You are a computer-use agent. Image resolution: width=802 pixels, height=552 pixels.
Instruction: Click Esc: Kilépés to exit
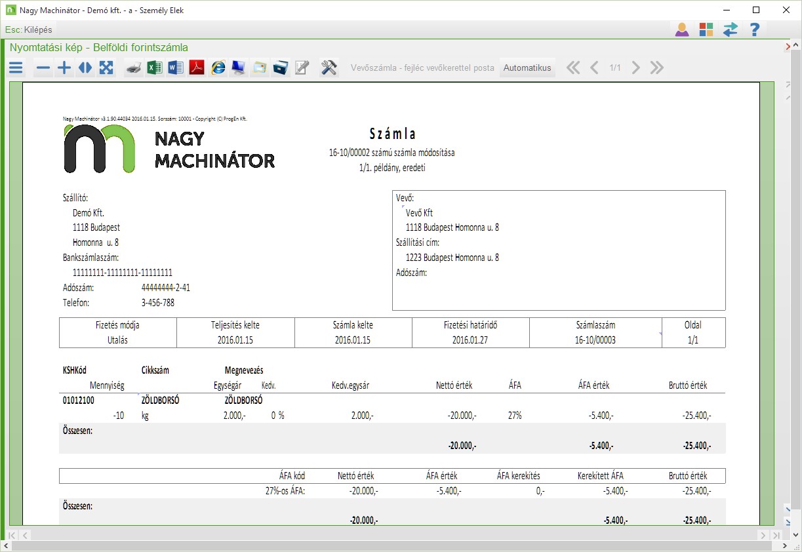coord(28,30)
